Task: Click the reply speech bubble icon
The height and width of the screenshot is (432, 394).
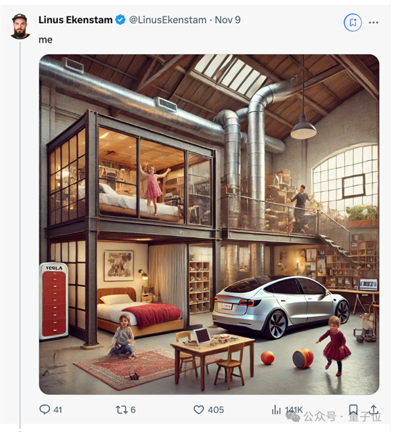Action: pyautogui.click(x=45, y=410)
